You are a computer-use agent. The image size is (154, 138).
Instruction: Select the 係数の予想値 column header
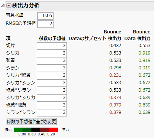[x=52, y=39]
